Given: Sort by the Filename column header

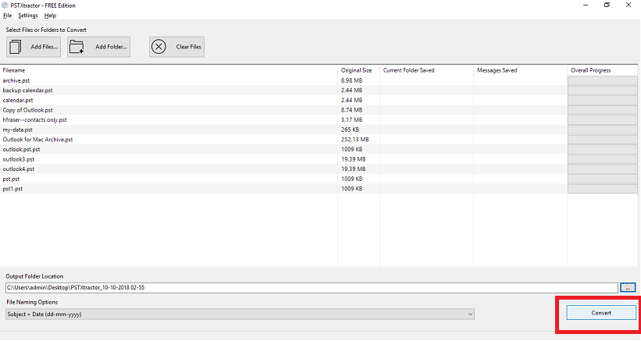Looking at the screenshot, I should 14,70.
